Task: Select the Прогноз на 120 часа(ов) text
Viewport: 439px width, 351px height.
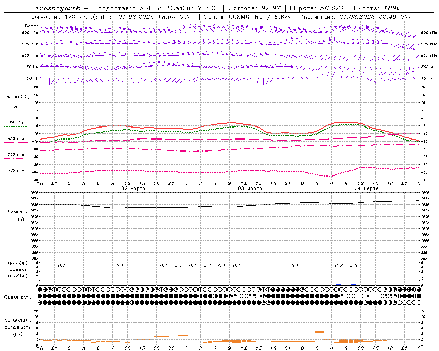Action: point(66,17)
